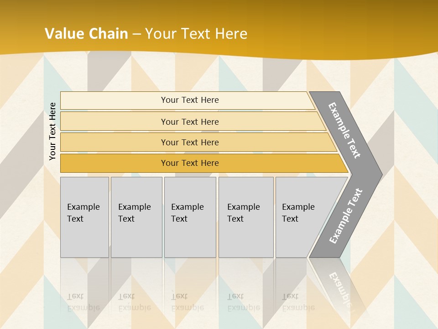
Task: Click the lower 'Example Text' on chevron arrow
Action: point(346,216)
